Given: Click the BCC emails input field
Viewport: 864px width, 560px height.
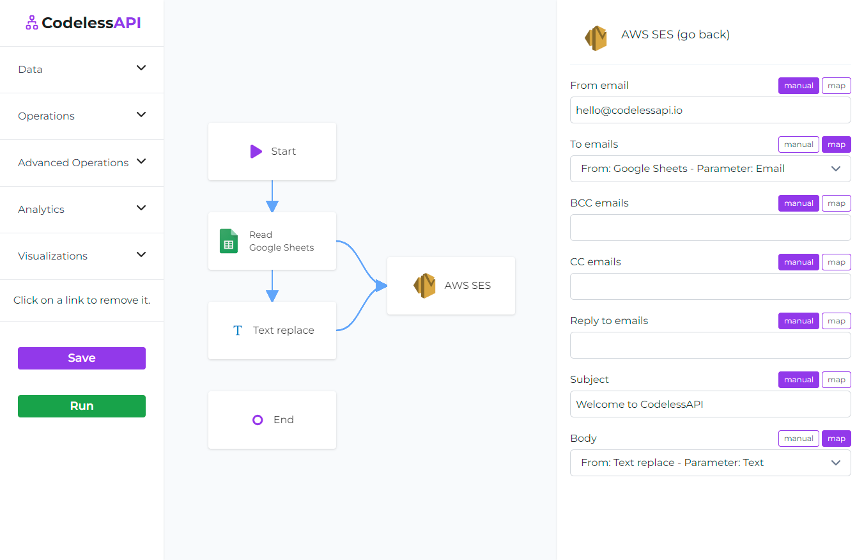Looking at the screenshot, I should pos(711,228).
